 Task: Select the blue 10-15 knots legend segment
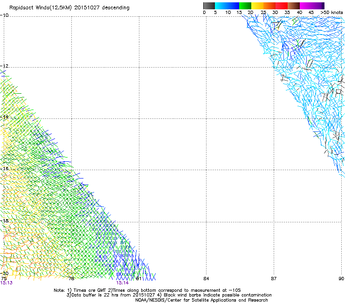[233, 6]
